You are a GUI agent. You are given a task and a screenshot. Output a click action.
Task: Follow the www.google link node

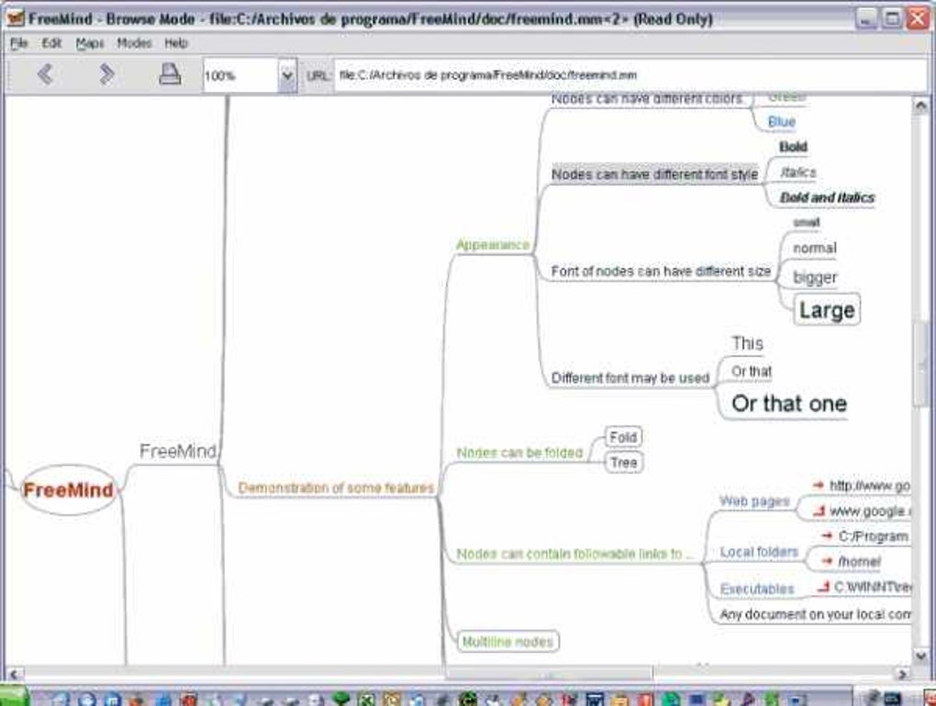tap(870, 511)
